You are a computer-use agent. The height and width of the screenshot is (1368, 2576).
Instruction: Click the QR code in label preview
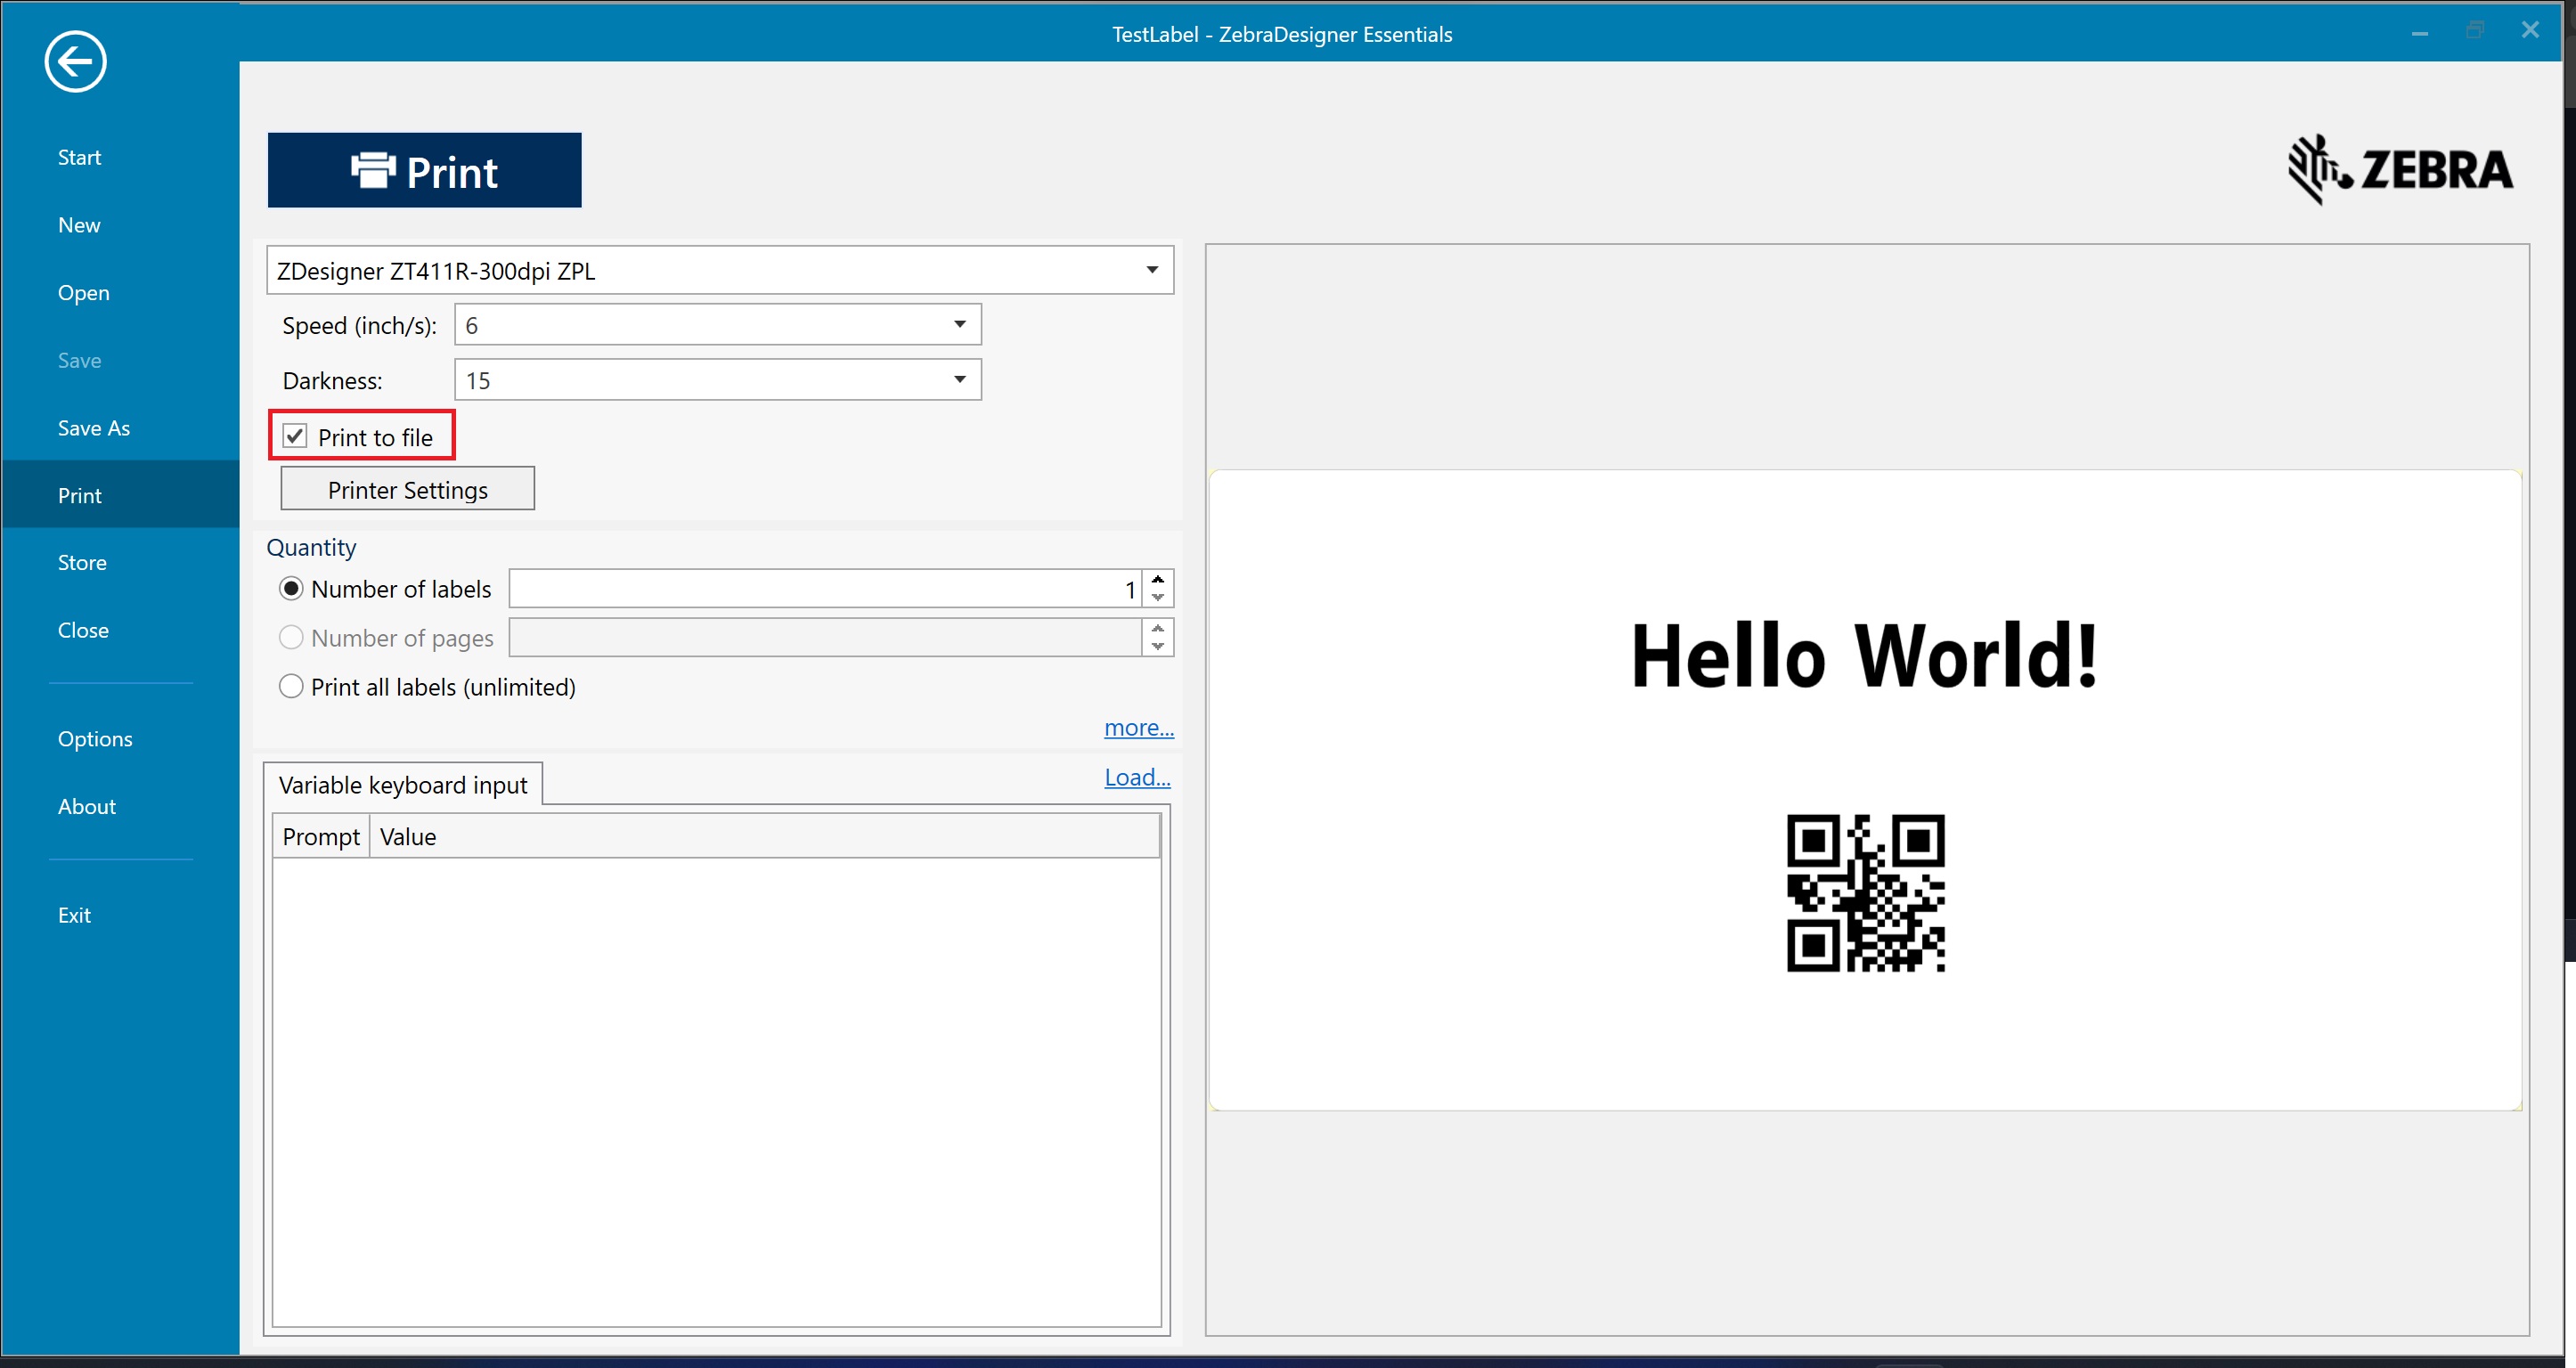(1865, 893)
